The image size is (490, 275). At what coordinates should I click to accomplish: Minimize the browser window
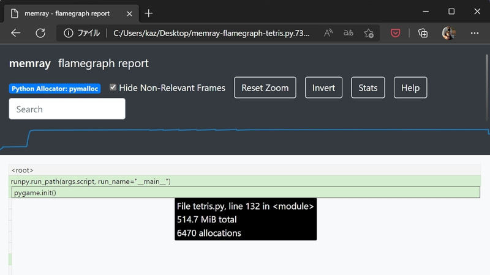point(426,12)
